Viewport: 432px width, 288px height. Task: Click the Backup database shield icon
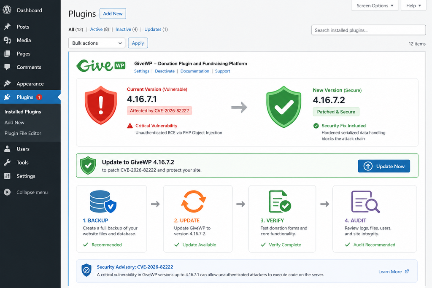point(103,202)
